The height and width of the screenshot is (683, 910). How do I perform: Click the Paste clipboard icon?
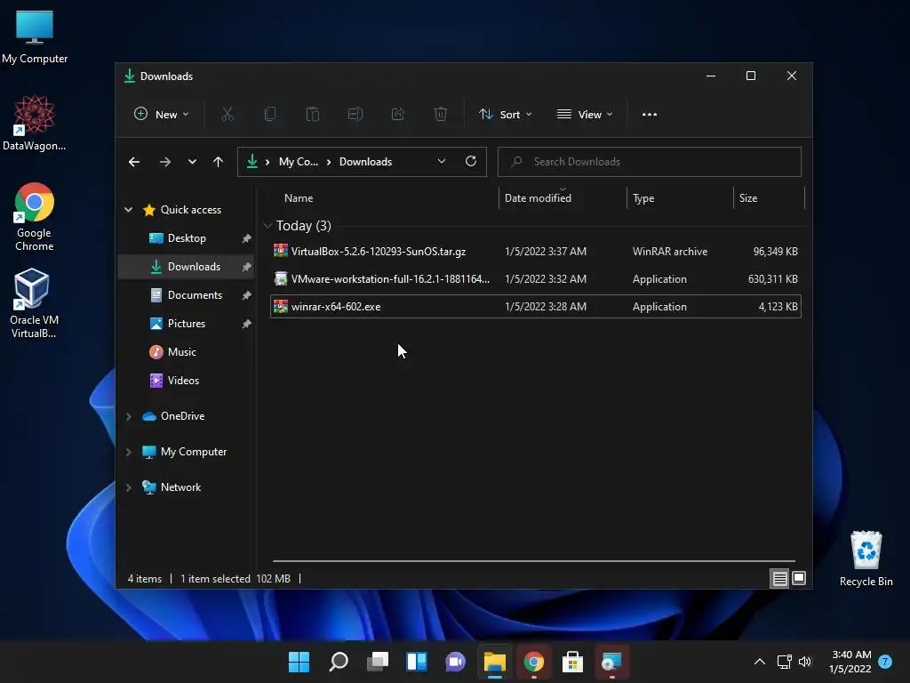point(313,115)
